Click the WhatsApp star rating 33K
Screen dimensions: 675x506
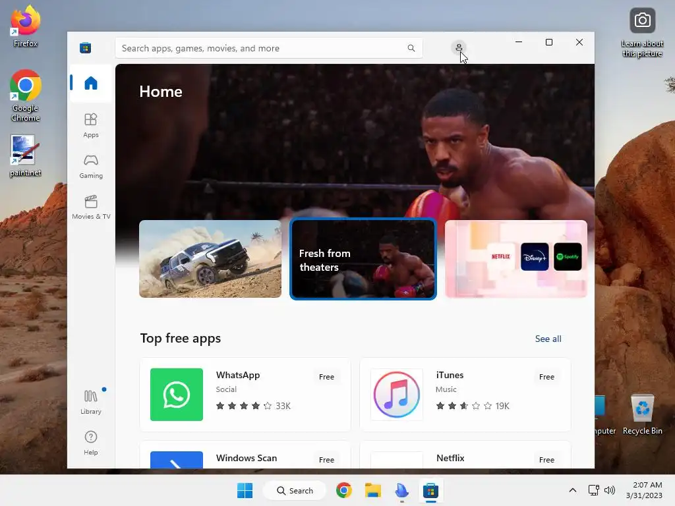pos(253,406)
